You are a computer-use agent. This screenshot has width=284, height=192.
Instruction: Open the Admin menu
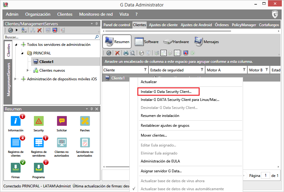tap(12, 14)
